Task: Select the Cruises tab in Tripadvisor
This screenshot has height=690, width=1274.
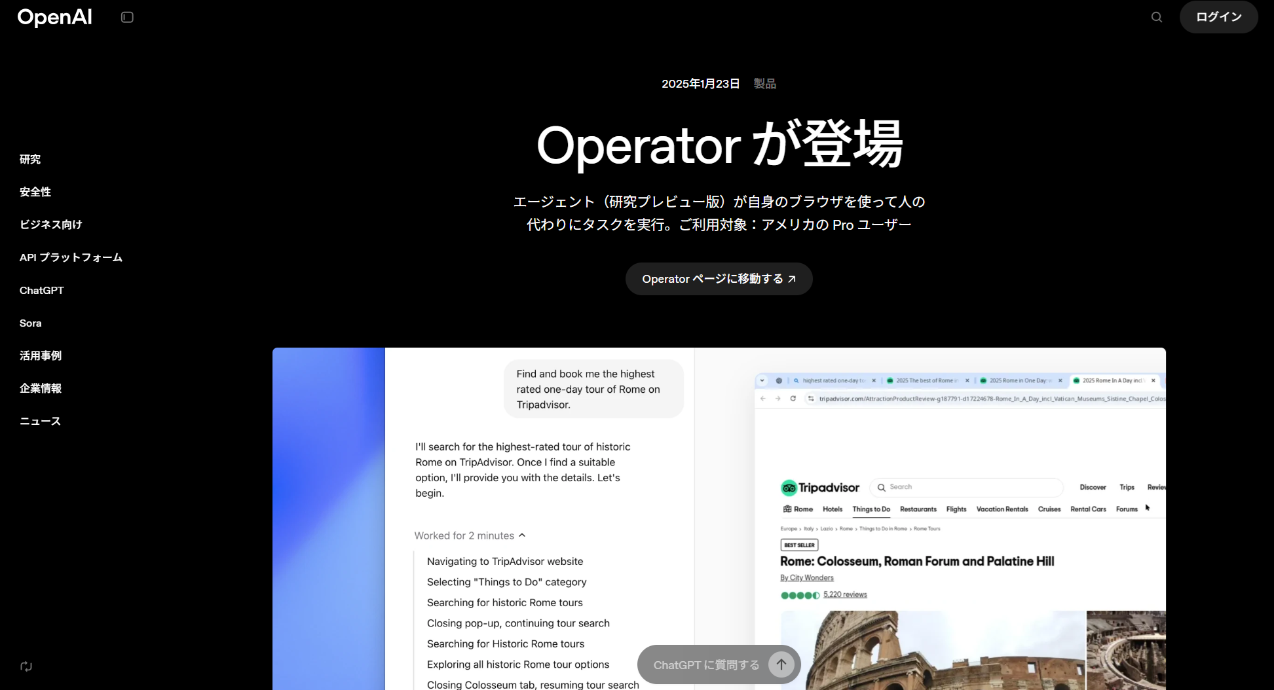Action: [1049, 509]
